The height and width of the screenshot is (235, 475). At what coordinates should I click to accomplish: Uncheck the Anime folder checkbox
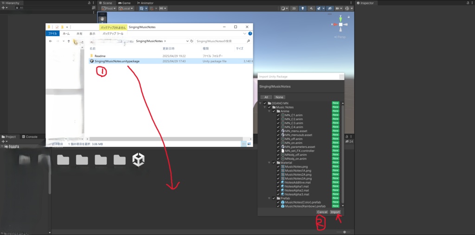coord(274,111)
